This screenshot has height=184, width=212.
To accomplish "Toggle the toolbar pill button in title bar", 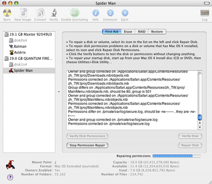I will tap(207, 3).
